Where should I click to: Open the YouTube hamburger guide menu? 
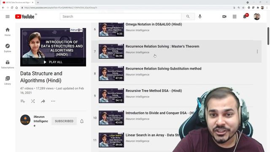[8, 16]
